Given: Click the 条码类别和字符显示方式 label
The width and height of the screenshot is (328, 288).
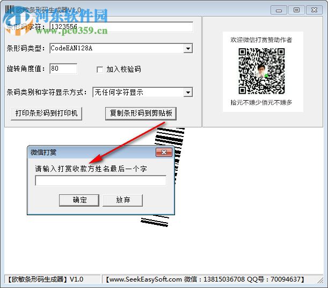Looking at the screenshot, I should pos(47,92).
